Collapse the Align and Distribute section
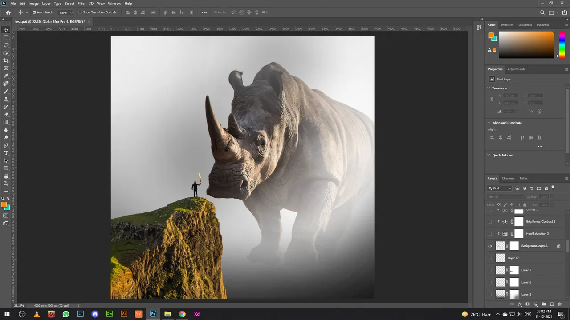Image resolution: width=570 pixels, height=320 pixels. point(489,123)
